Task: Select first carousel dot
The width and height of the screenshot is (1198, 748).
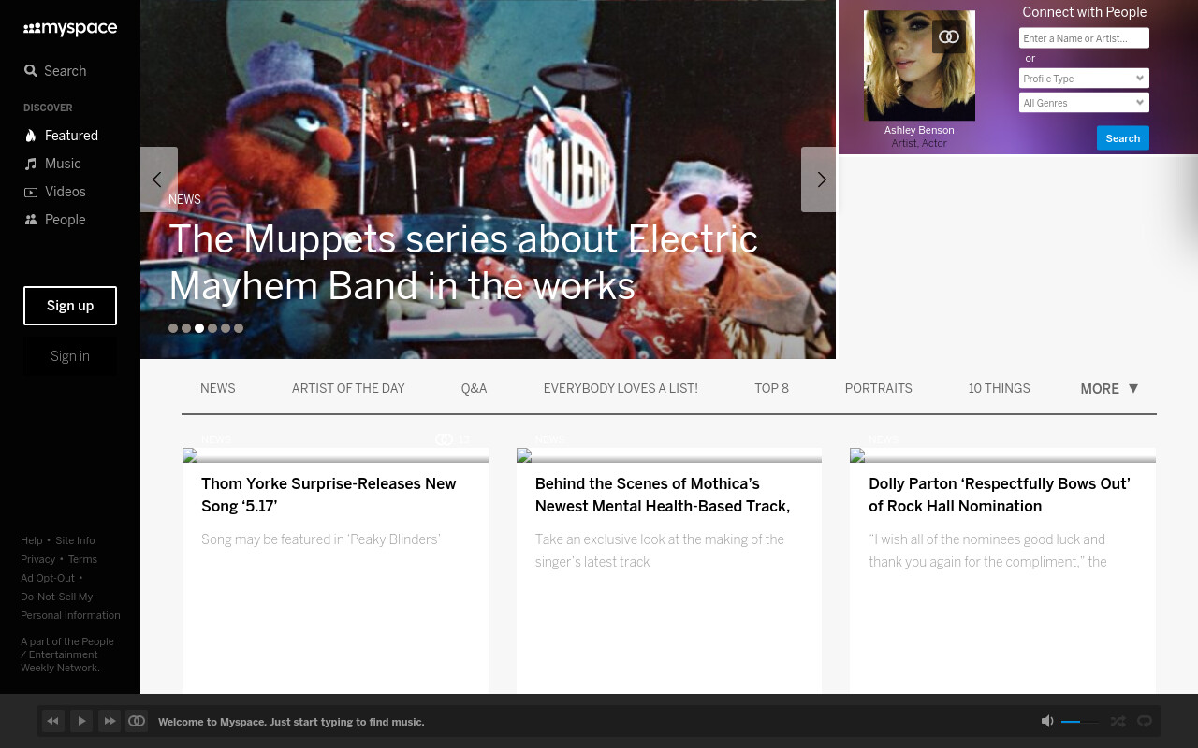Action: [173, 328]
